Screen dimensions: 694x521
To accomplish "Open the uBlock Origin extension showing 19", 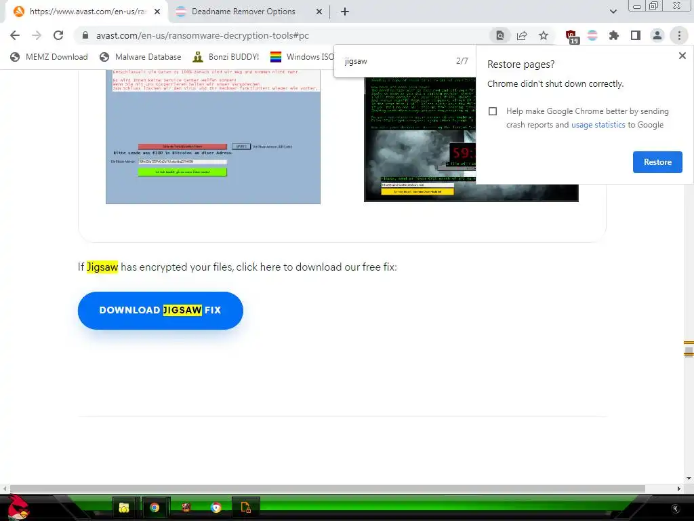I will coord(571,37).
